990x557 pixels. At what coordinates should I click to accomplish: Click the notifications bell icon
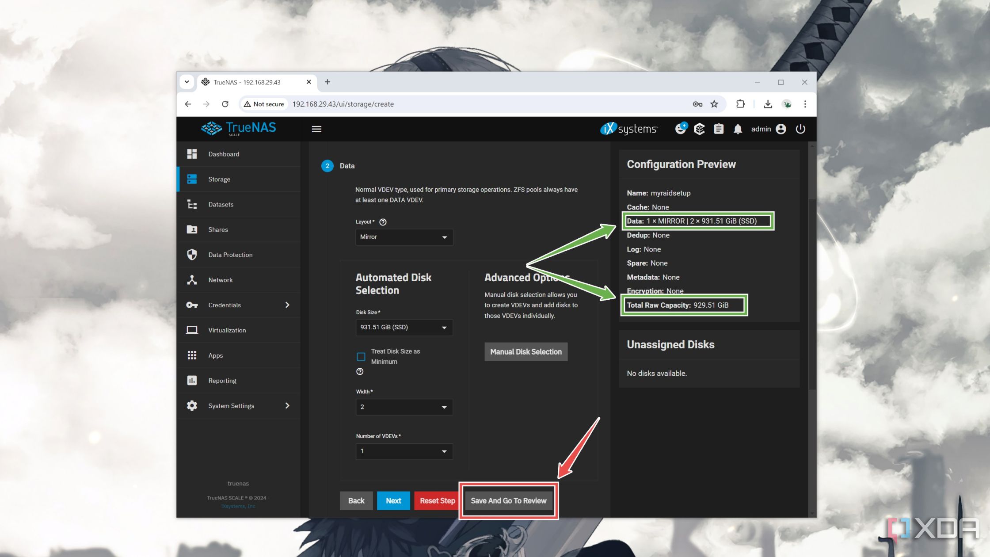736,129
